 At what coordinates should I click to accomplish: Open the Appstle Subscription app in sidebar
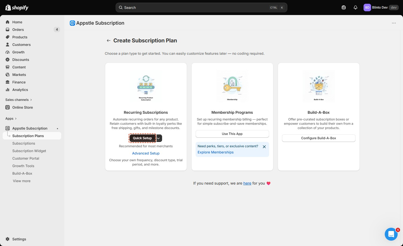tap(32, 128)
